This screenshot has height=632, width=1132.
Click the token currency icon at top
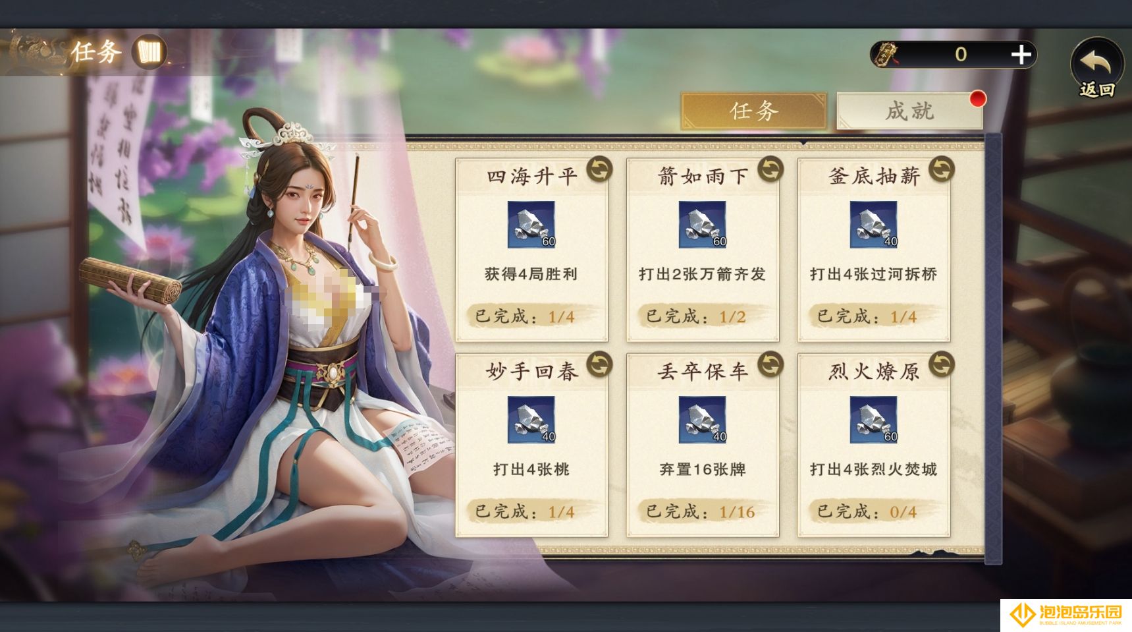886,54
